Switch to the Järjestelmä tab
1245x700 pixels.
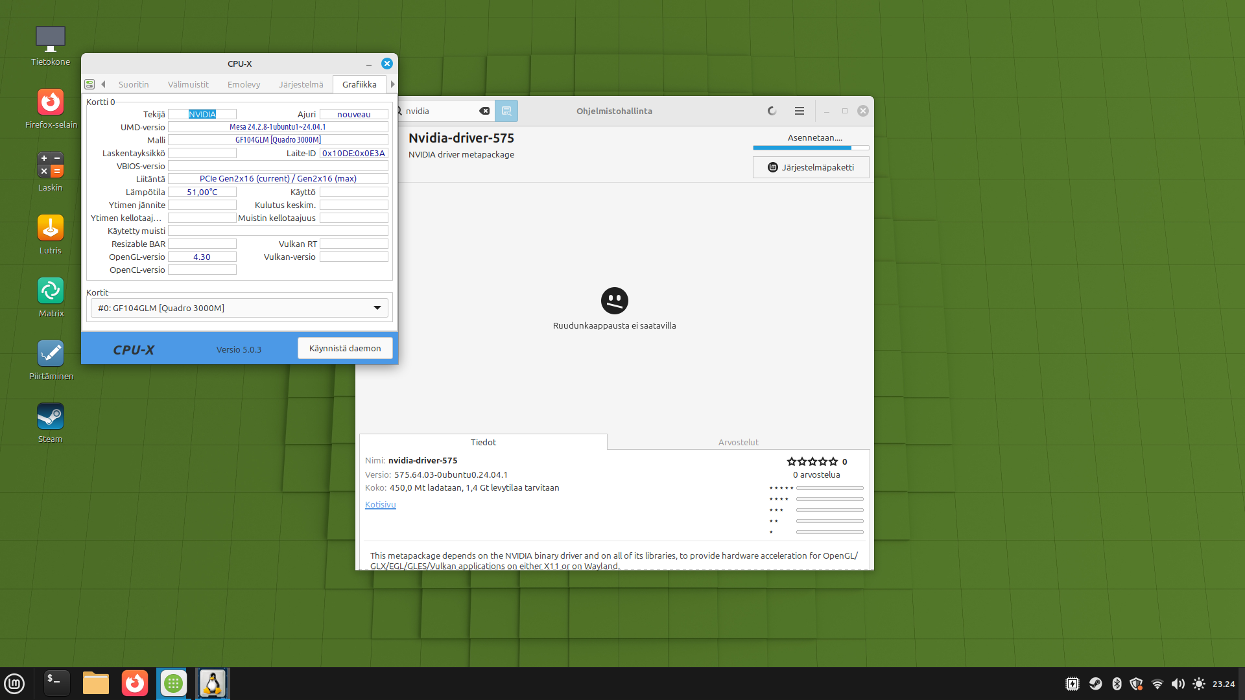click(x=301, y=84)
